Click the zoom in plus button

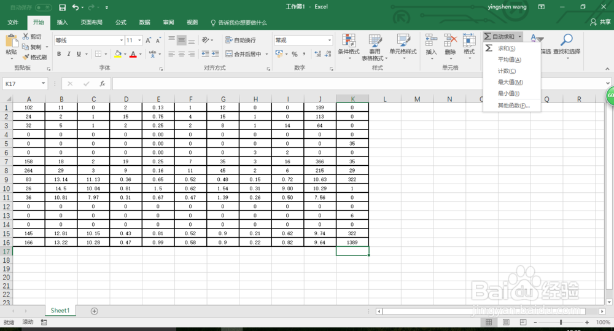(587, 322)
